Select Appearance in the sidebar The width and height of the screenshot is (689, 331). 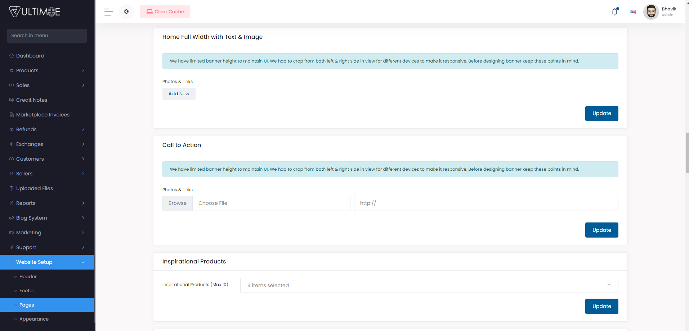point(34,319)
